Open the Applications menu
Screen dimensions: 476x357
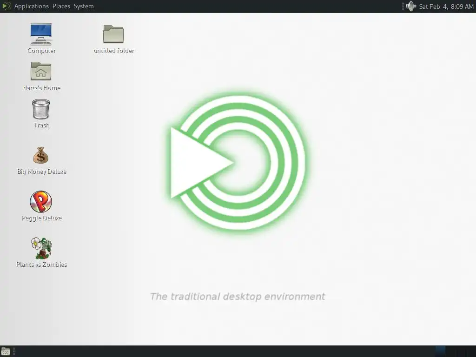pos(31,6)
